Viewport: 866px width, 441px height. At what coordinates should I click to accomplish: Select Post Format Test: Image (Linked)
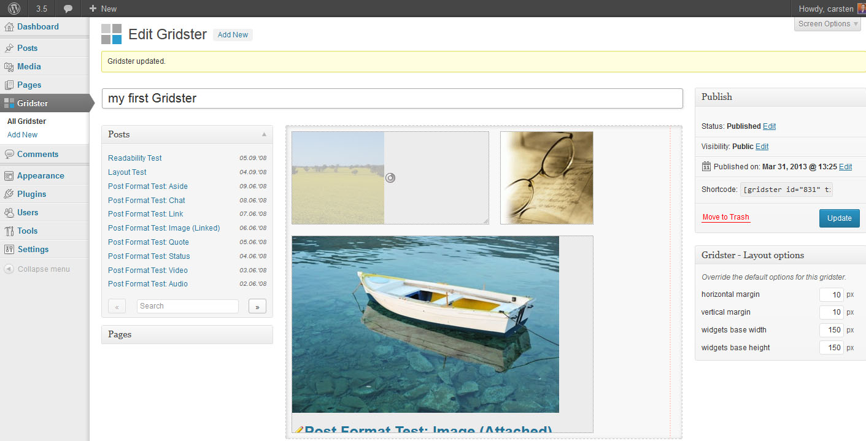click(164, 228)
